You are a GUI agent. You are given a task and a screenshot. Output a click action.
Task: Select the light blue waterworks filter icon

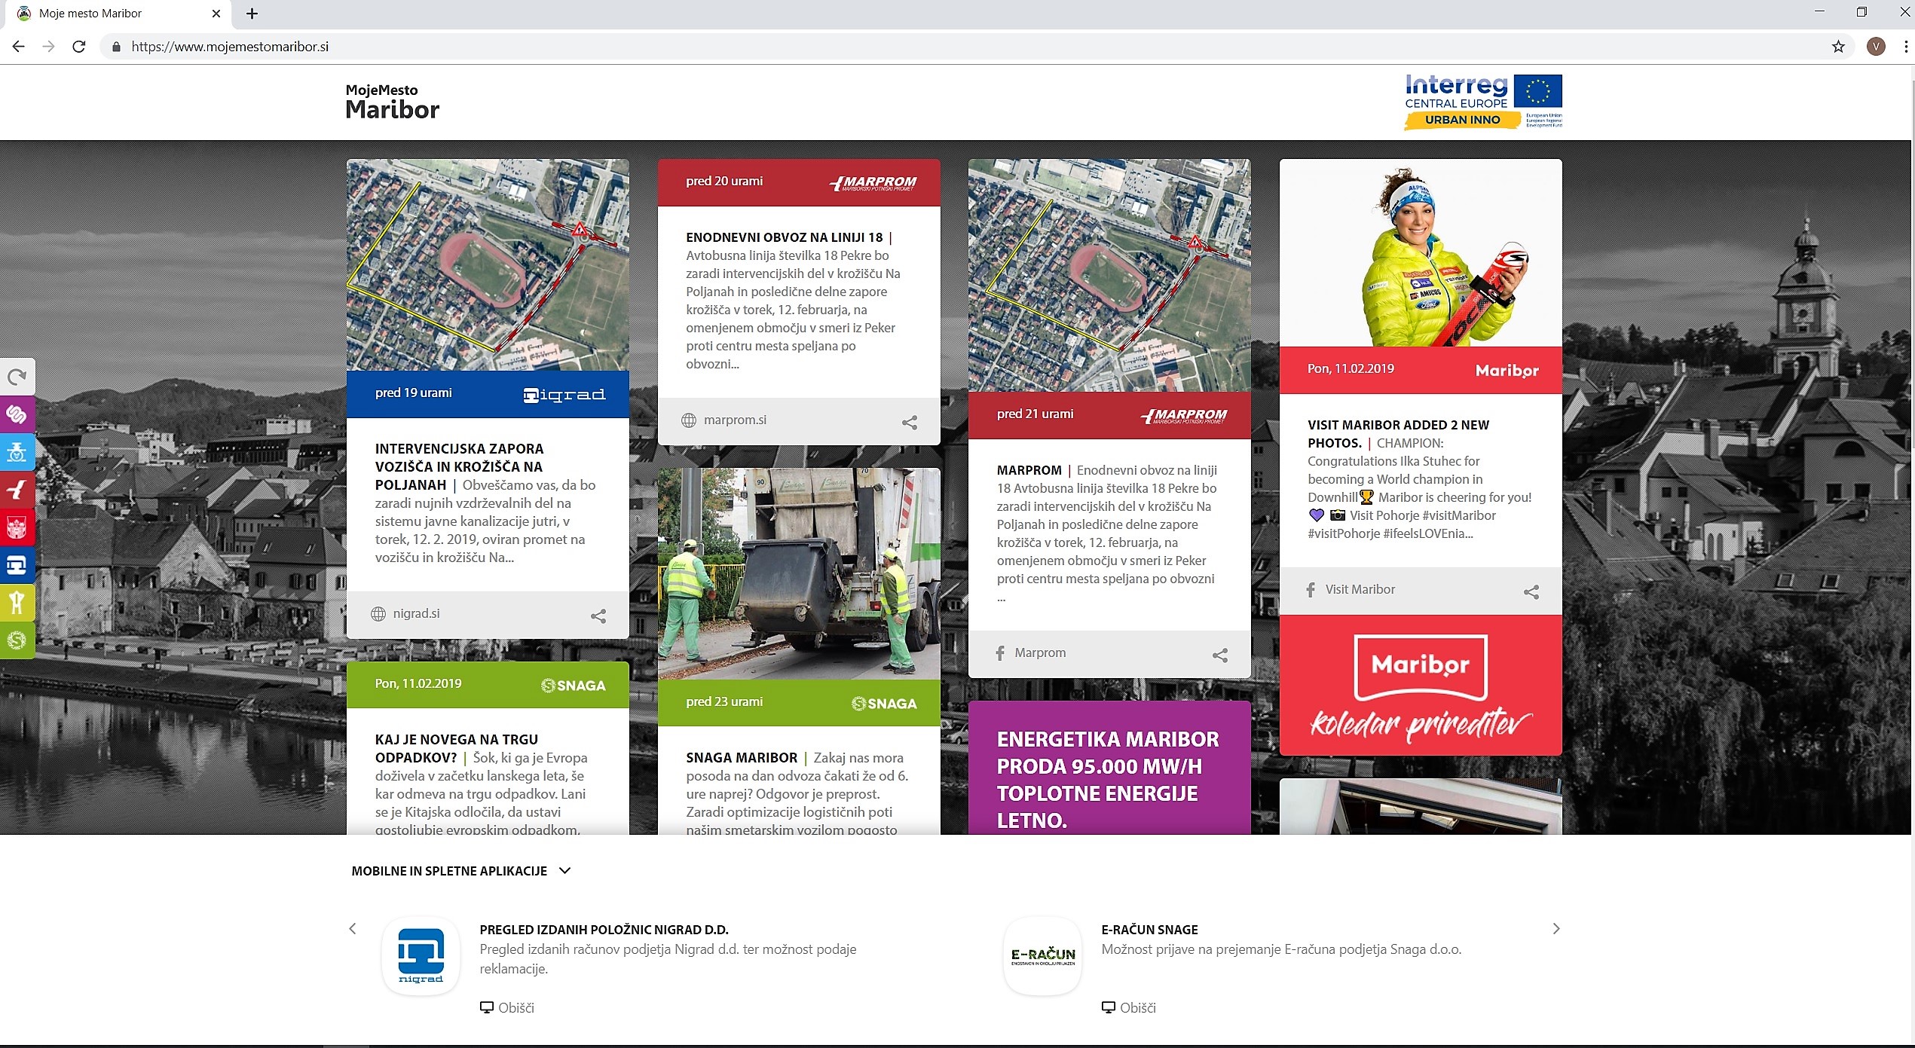point(17,452)
